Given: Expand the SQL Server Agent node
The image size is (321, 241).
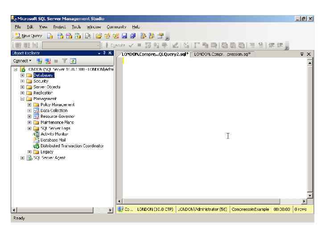Looking at the screenshot, I should (x=22, y=158).
